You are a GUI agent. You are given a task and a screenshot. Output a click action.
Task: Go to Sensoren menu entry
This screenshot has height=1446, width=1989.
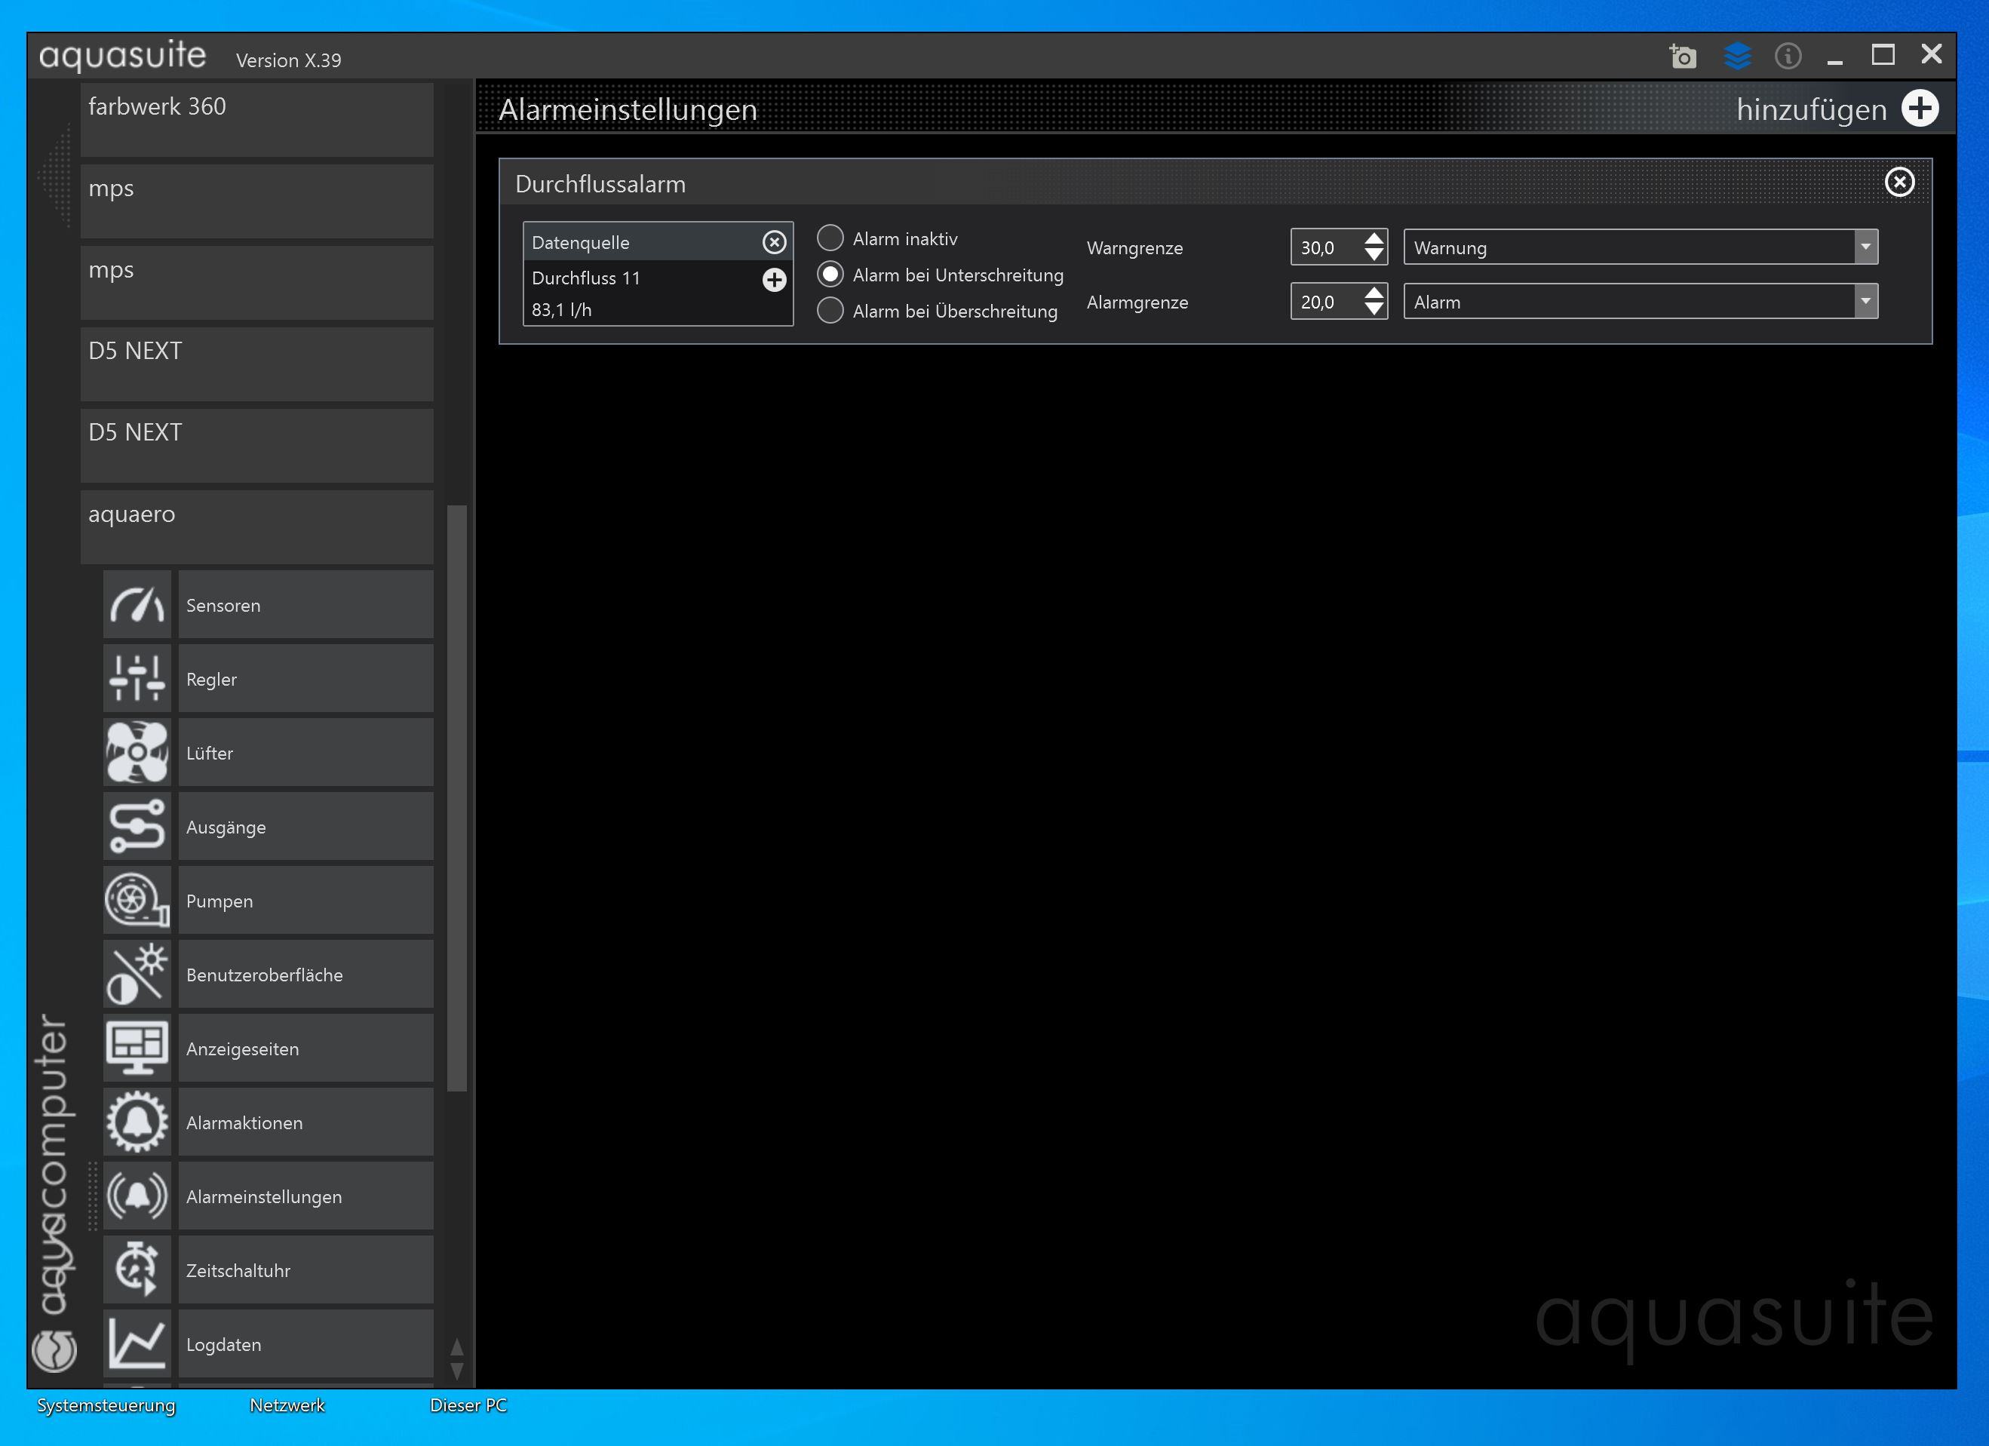pos(306,605)
